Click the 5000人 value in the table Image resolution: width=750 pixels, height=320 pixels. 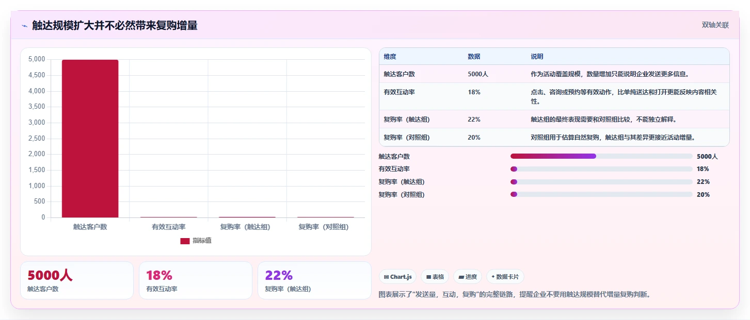pos(478,74)
